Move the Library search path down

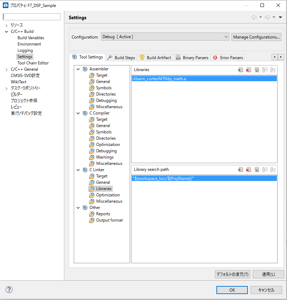[x=272, y=169]
